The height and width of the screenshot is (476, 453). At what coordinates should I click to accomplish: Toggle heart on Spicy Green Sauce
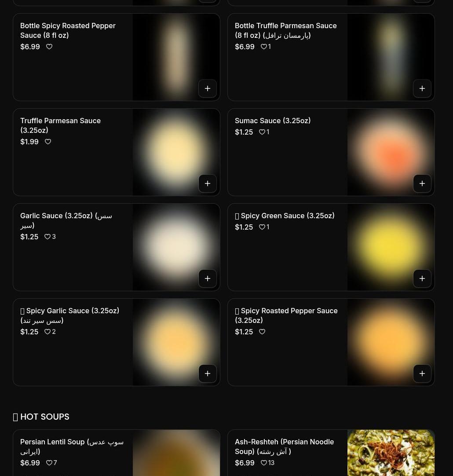262,227
